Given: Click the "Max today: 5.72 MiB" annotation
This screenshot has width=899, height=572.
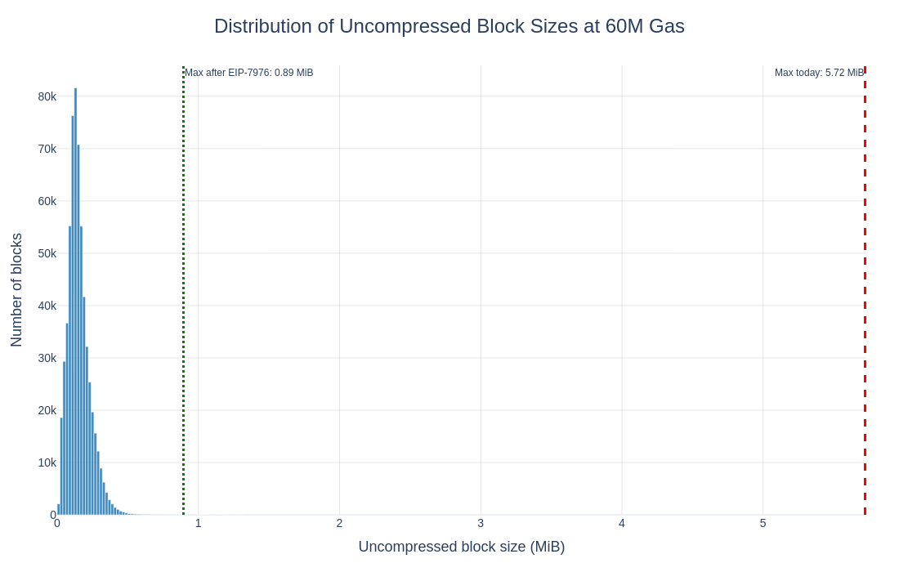Looking at the screenshot, I should (818, 73).
